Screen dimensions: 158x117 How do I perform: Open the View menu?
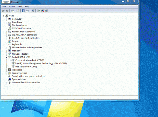pyautogui.click(x=20, y=7)
